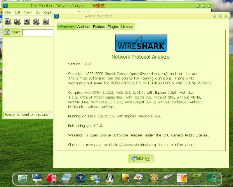Screen dimensions: 233x187
Task: Click the start new capture toolbar icon
Action: [x=27, y=22]
